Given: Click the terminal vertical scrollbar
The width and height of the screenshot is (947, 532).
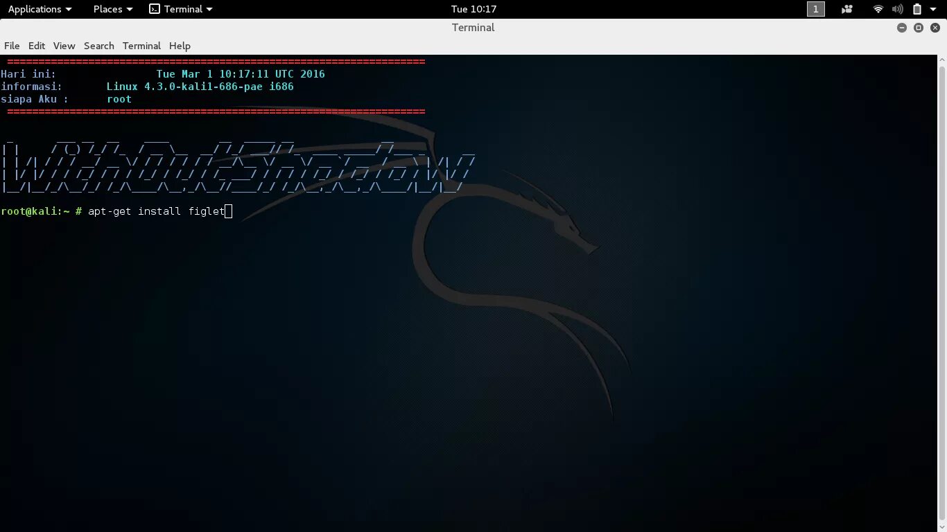Looking at the screenshot, I should pyautogui.click(x=942, y=292).
